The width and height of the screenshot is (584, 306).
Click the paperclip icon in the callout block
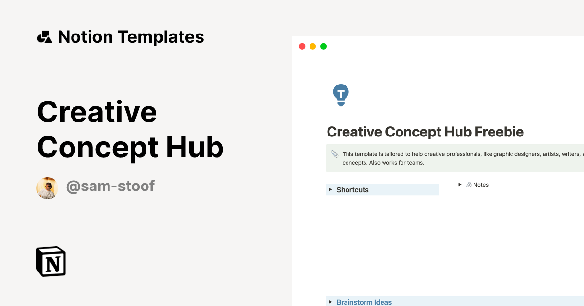click(334, 154)
